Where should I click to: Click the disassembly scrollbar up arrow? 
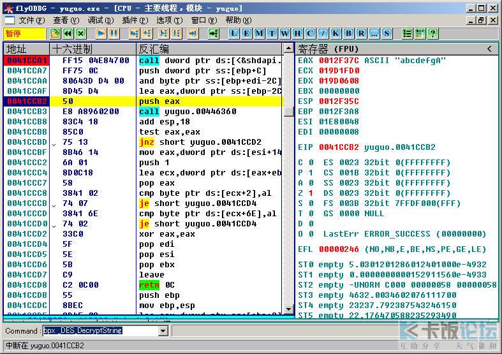click(288, 48)
